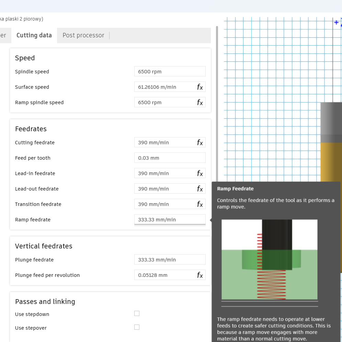Open expression editor for Cutting feedrate
The width and height of the screenshot is (342, 342).
tap(200, 143)
